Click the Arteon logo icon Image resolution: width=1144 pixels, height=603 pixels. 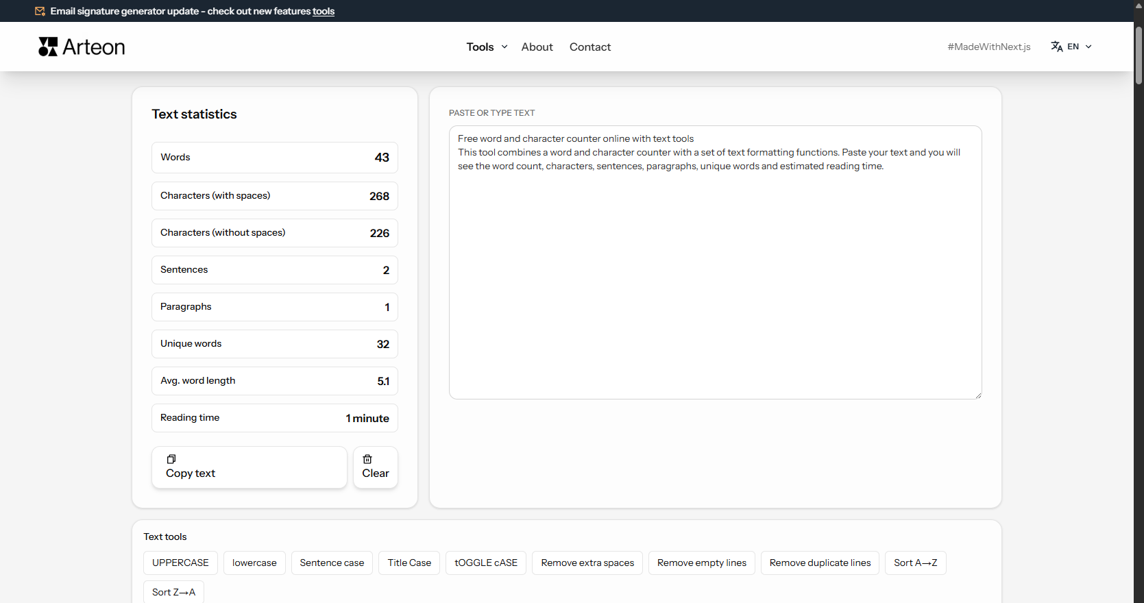tap(48, 47)
